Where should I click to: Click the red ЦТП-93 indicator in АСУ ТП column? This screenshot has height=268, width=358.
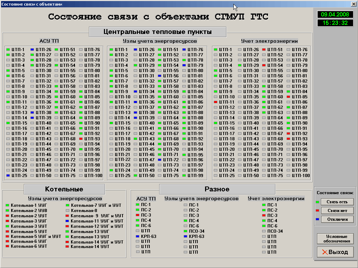click(x=81, y=139)
